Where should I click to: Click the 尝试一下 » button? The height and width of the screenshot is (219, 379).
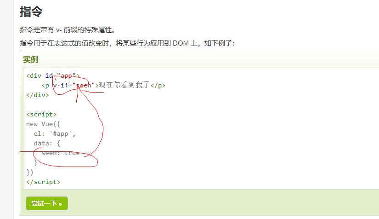coord(47,203)
